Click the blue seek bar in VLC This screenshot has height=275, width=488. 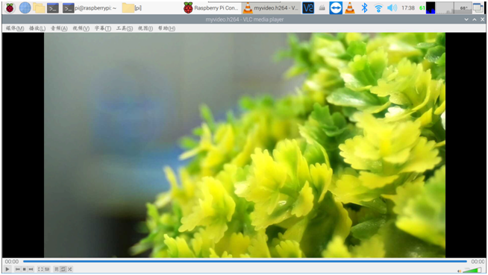[x=245, y=262]
